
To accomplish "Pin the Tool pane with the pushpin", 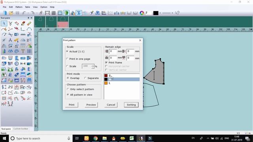I will click(28, 18).
